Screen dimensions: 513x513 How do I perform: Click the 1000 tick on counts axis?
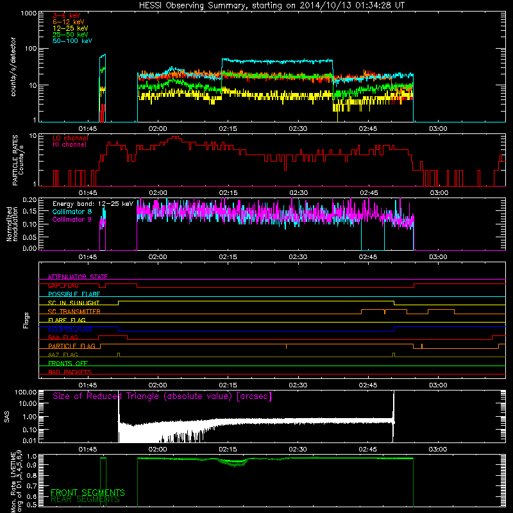[x=28, y=13]
